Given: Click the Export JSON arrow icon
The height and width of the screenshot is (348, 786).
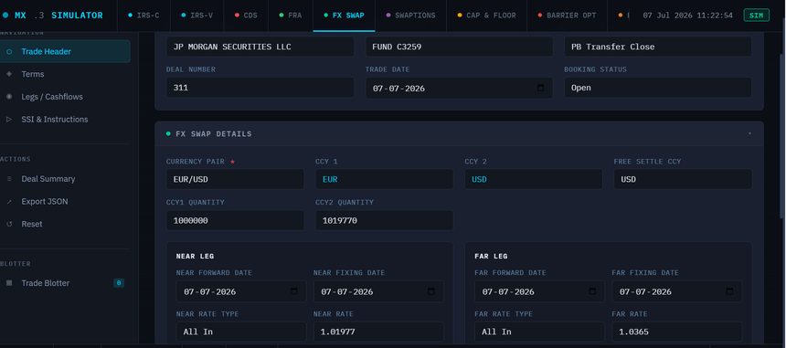Looking at the screenshot, I should [9, 201].
